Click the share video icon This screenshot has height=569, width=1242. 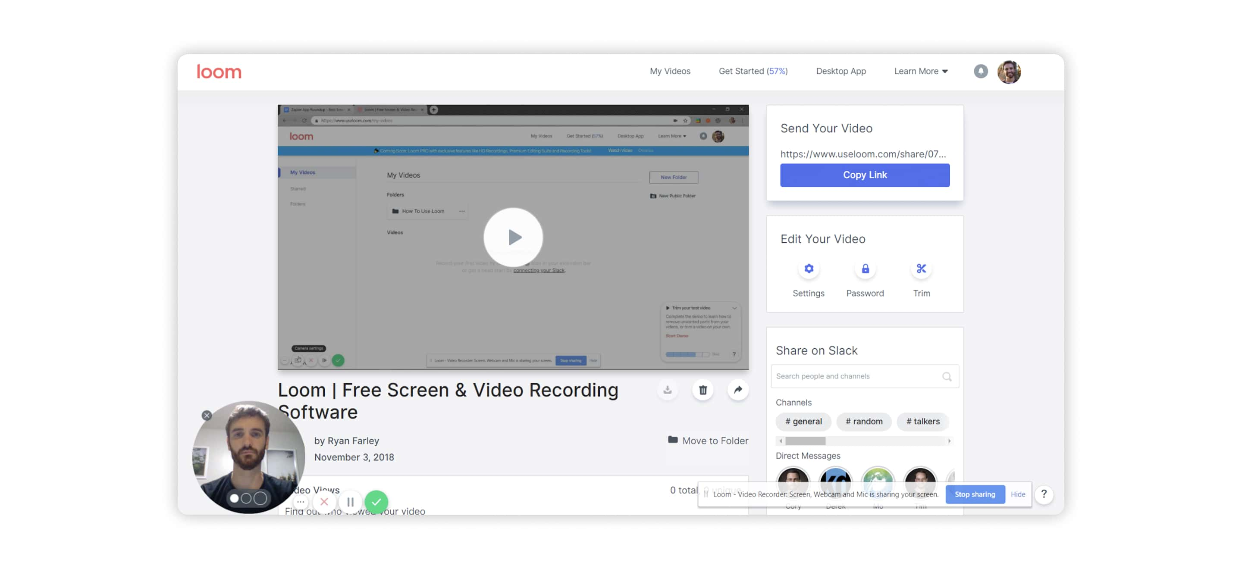click(736, 389)
